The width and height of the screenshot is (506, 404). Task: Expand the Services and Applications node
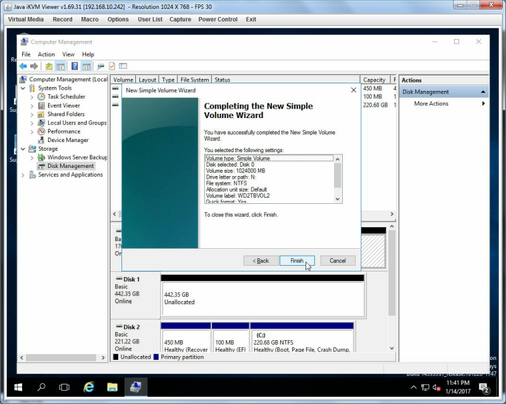[23, 175]
